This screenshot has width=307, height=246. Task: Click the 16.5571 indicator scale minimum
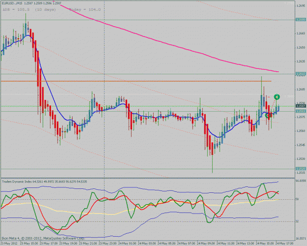point(301,239)
